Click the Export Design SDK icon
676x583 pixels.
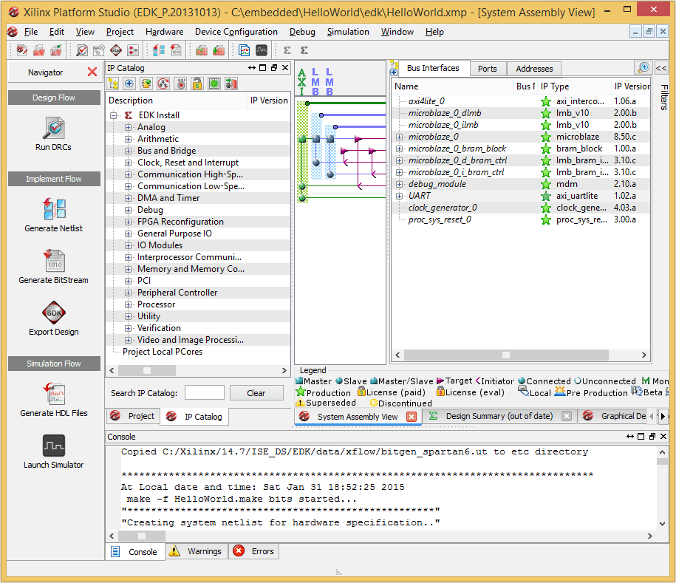[53, 313]
